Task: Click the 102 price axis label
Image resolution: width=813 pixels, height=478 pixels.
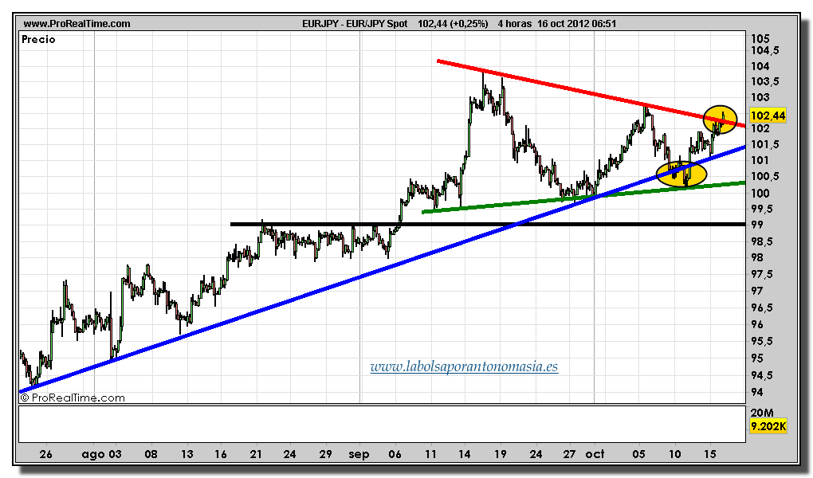Action: coord(760,128)
